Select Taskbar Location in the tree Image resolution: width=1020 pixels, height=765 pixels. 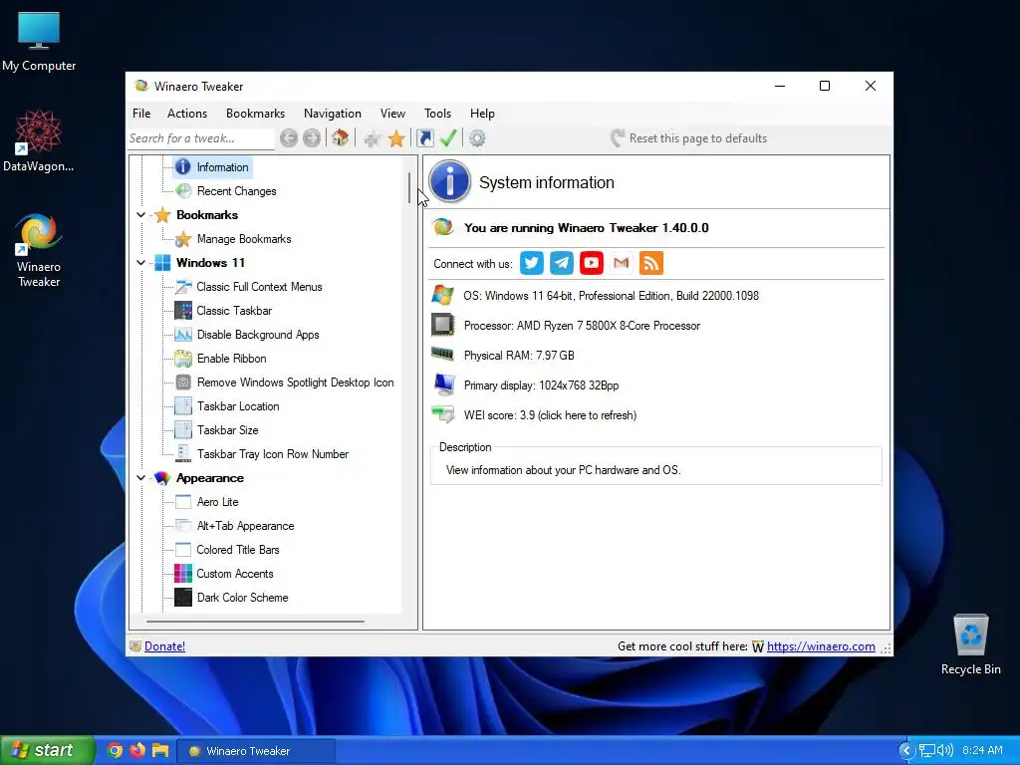(238, 406)
